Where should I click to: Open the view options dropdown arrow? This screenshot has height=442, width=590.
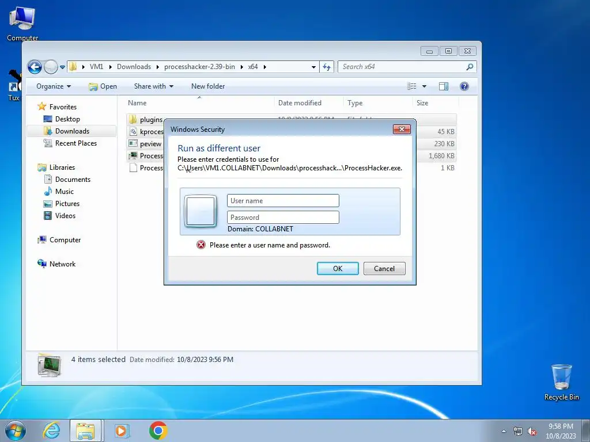425,86
